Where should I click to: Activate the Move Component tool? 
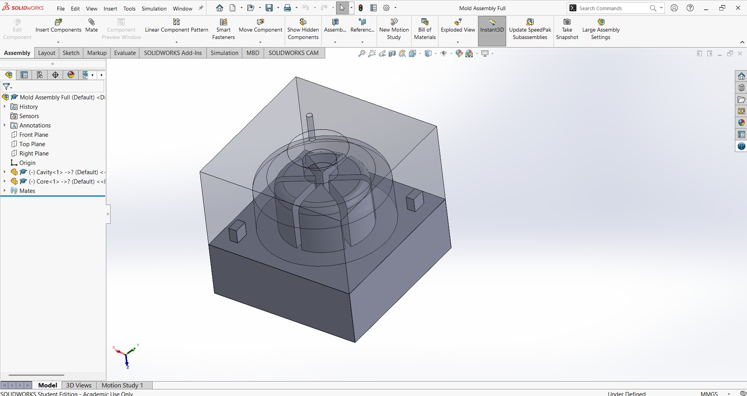(261, 26)
